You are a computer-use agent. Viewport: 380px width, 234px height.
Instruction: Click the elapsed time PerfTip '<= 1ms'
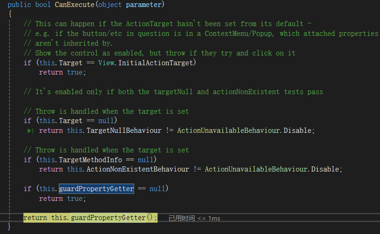[194, 218]
